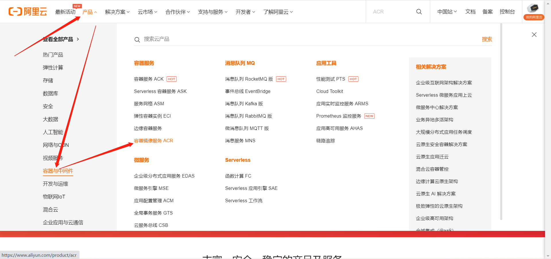
Task: Open Serverless 容器服务 ASK
Action: click(x=160, y=91)
